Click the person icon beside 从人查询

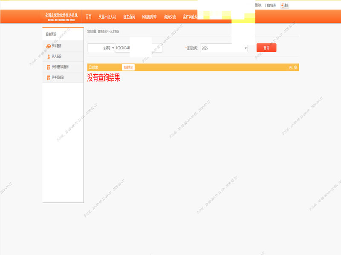tap(49, 57)
